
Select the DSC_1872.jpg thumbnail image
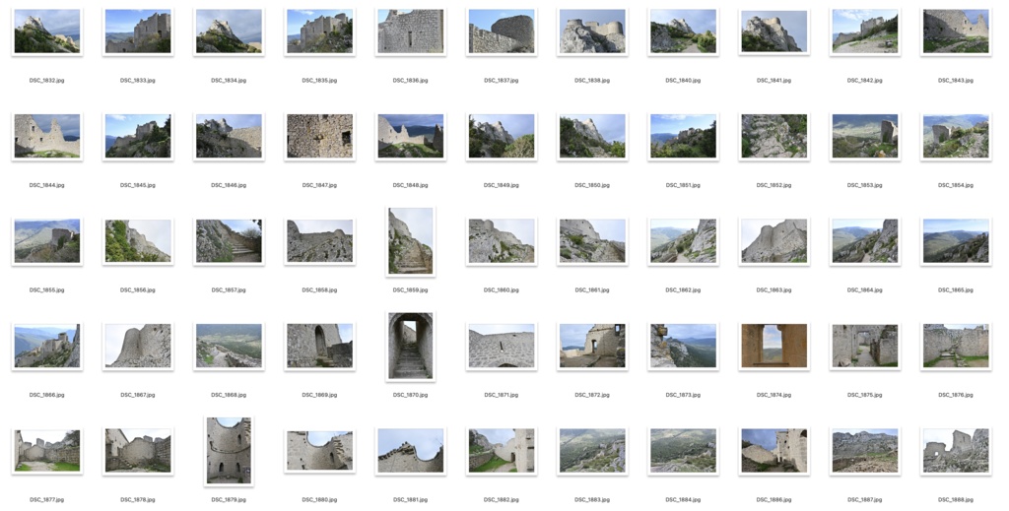[592, 346]
